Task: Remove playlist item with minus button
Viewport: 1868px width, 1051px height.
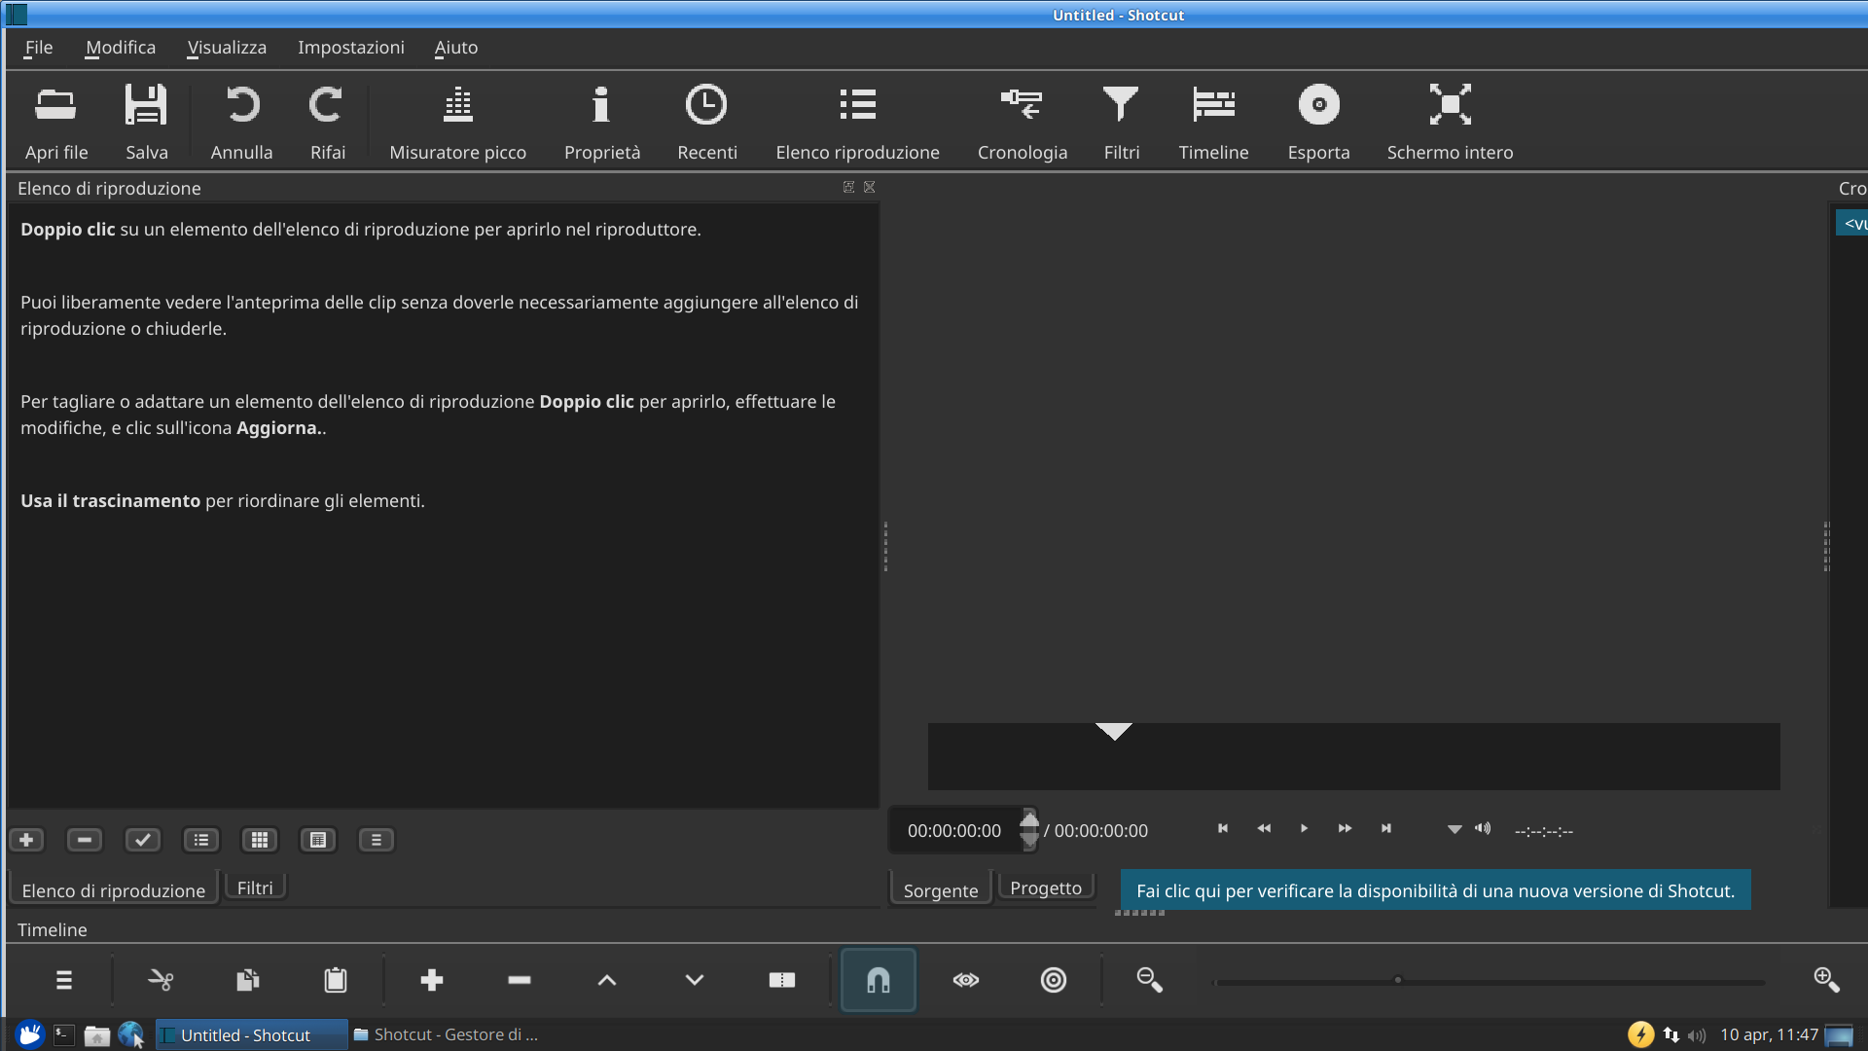Action: (x=85, y=839)
